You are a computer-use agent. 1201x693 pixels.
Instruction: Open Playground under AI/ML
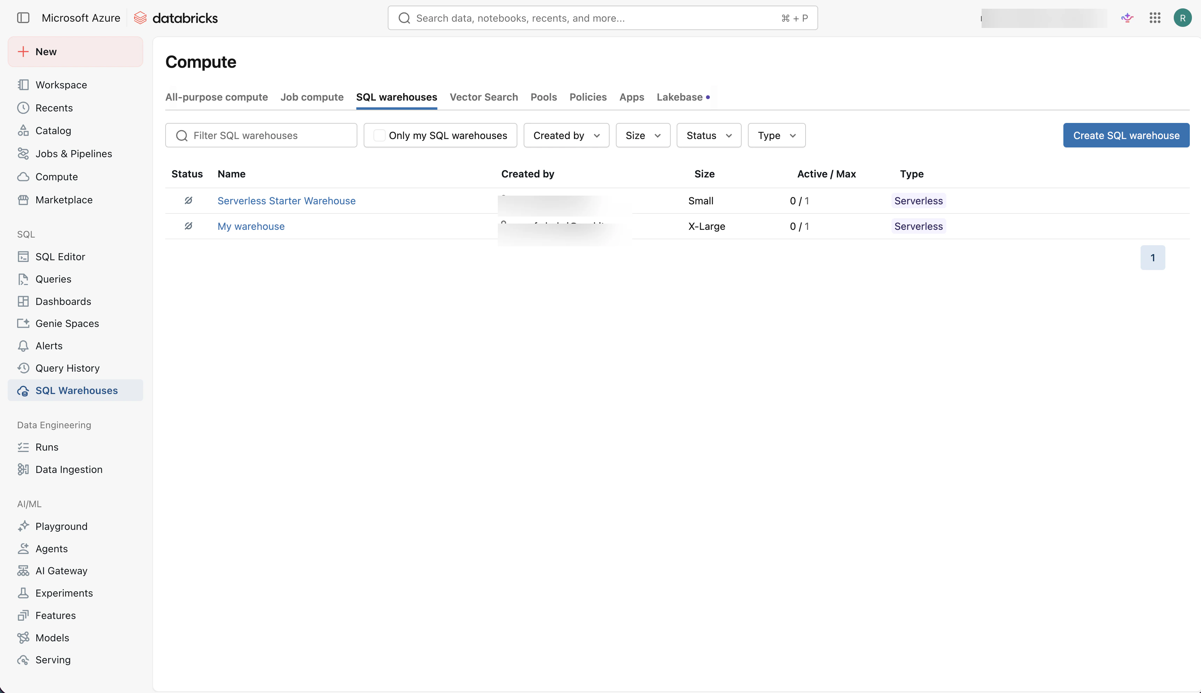75,526
